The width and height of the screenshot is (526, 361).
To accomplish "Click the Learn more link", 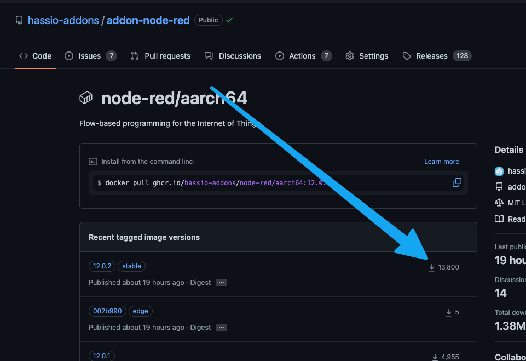I will click(x=441, y=161).
